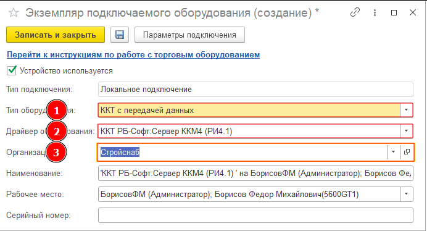Expand the 'Тип оборудования' dropdown list

click(406, 110)
